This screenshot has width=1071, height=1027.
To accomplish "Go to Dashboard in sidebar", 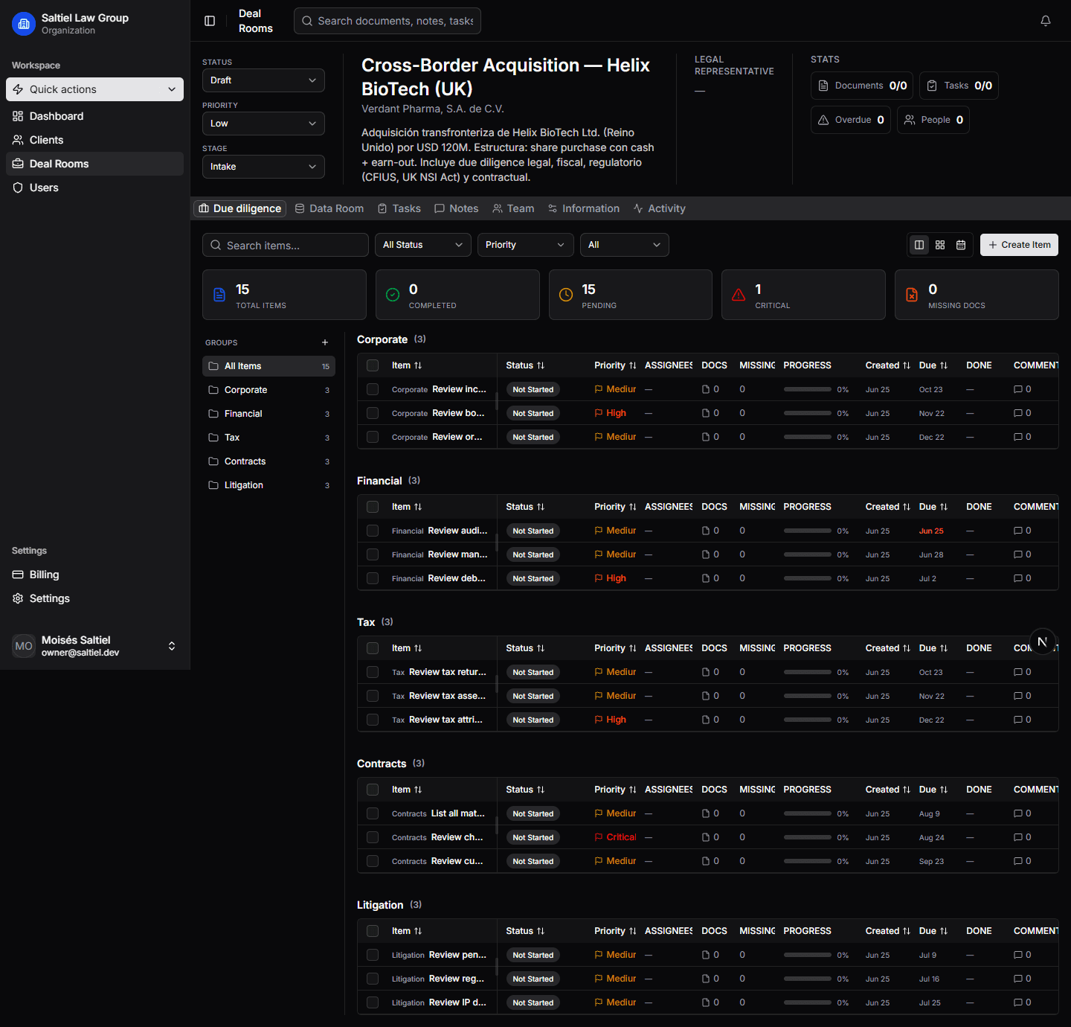I will point(94,116).
